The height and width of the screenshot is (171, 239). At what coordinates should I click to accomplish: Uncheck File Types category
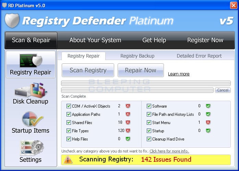point(69,131)
